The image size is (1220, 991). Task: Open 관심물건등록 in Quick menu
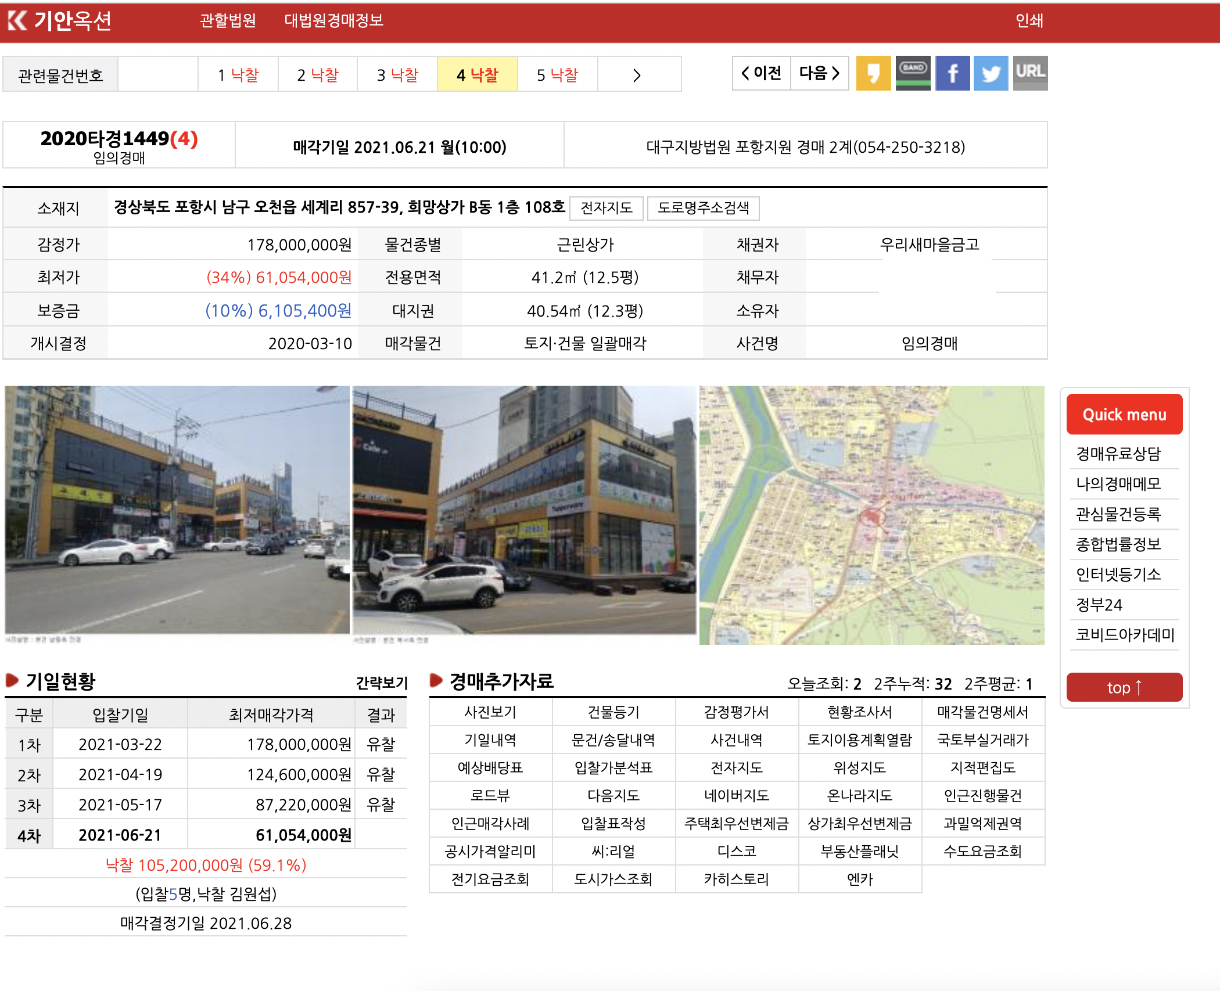1118,514
